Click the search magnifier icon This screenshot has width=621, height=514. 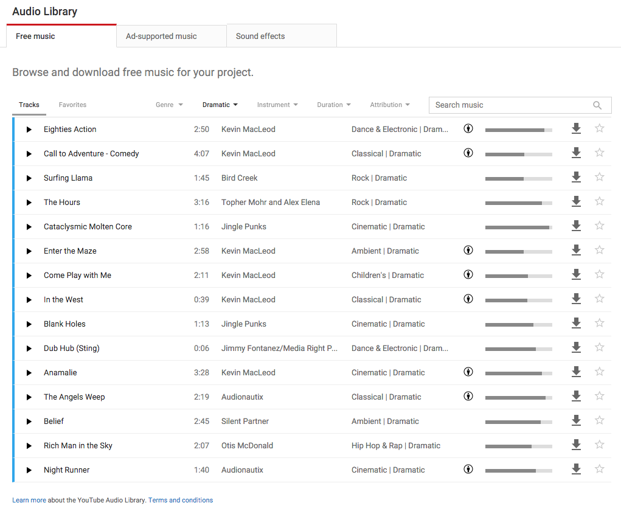[x=597, y=105]
